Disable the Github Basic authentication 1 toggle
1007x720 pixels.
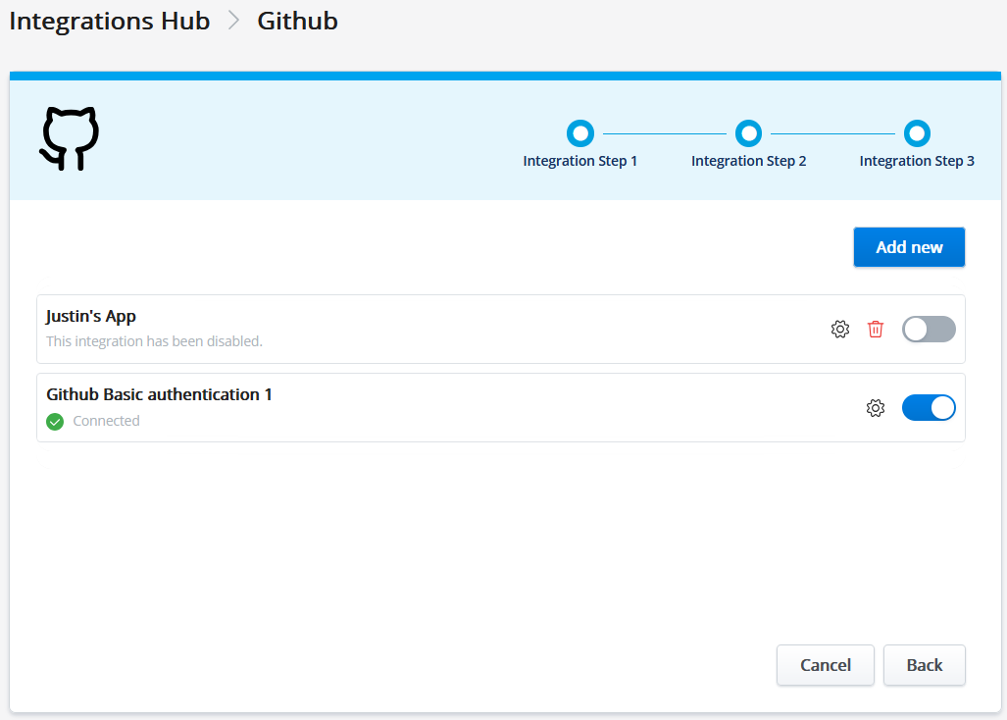(929, 408)
